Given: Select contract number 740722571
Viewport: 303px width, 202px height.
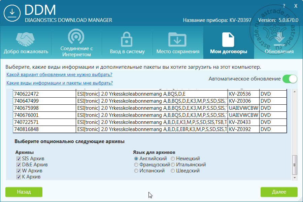Looking at the screenshot, I should pyautogui.click(x=44, y=122).
